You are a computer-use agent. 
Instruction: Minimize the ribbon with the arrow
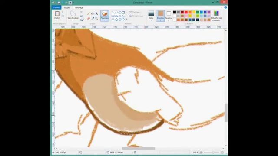tap(222, 7)
